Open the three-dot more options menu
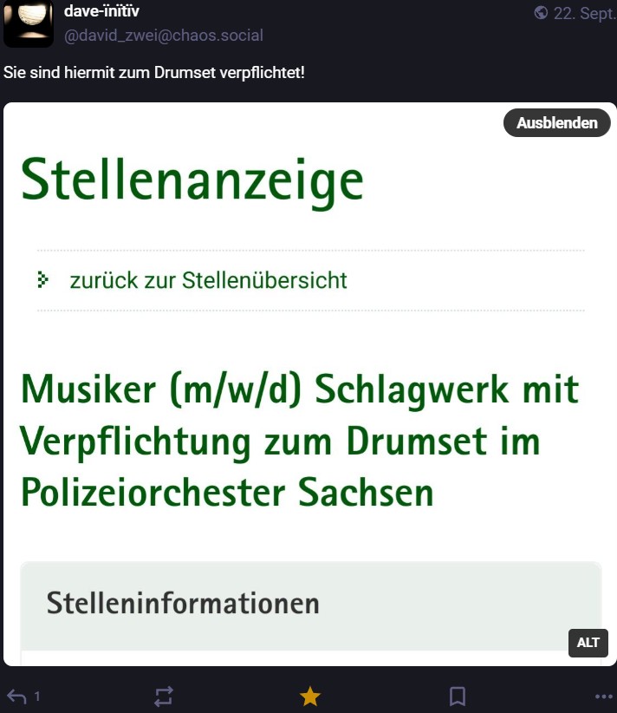This screenshot has height=713, width=617. click(604, 696)
